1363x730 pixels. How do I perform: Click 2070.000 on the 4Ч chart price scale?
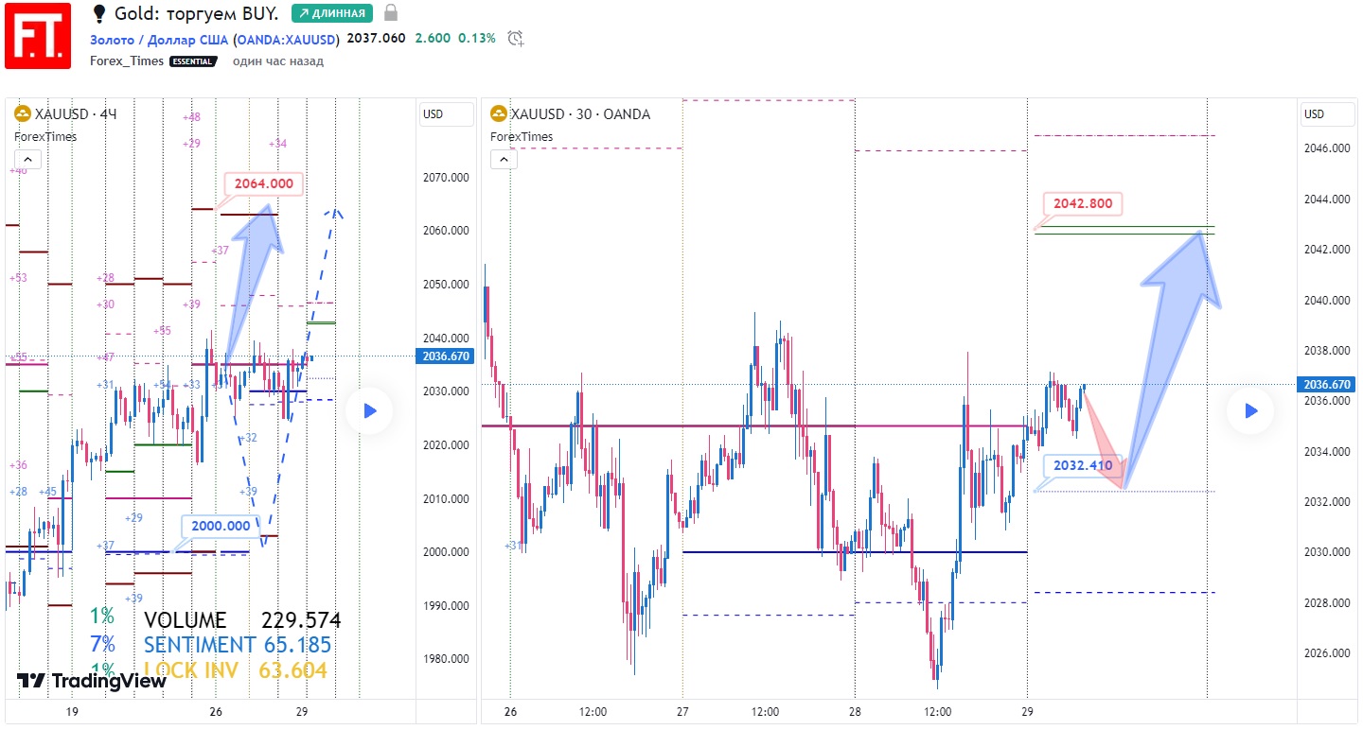coord(446,177)
